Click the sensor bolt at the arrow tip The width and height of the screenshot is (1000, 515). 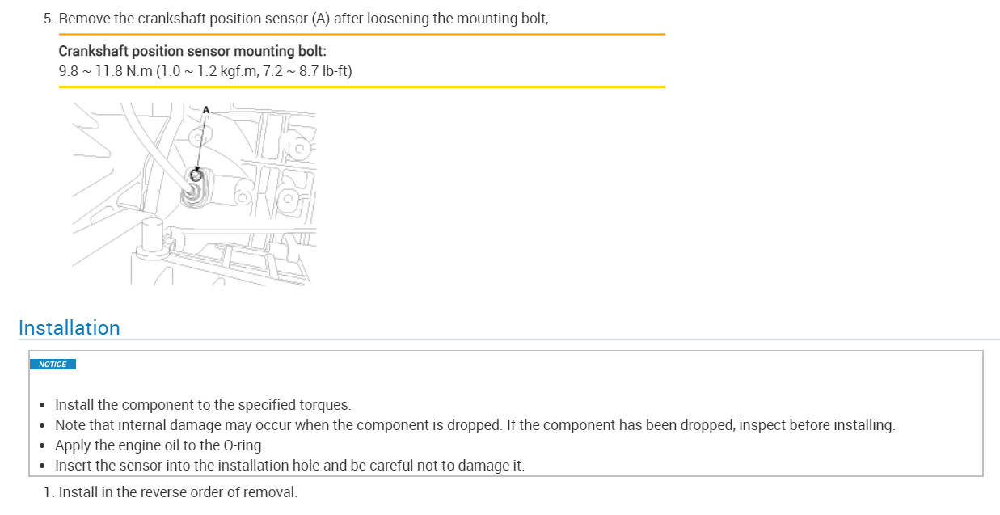[x=196, y=175]
